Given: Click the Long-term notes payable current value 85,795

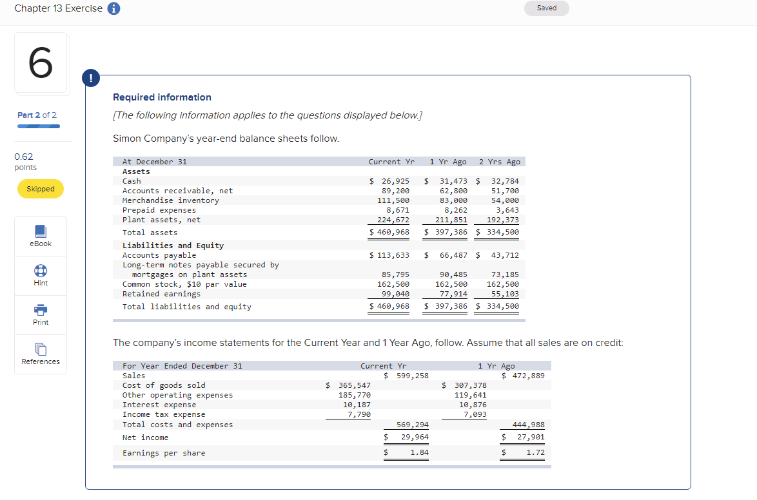Looking at the screenshot, I should click(x=395, y=274).
